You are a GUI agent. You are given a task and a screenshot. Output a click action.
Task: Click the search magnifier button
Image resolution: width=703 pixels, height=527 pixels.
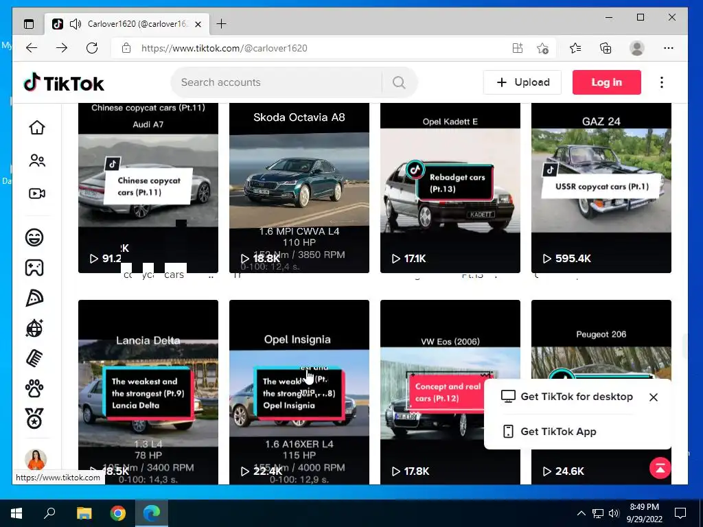click(399, 82)
